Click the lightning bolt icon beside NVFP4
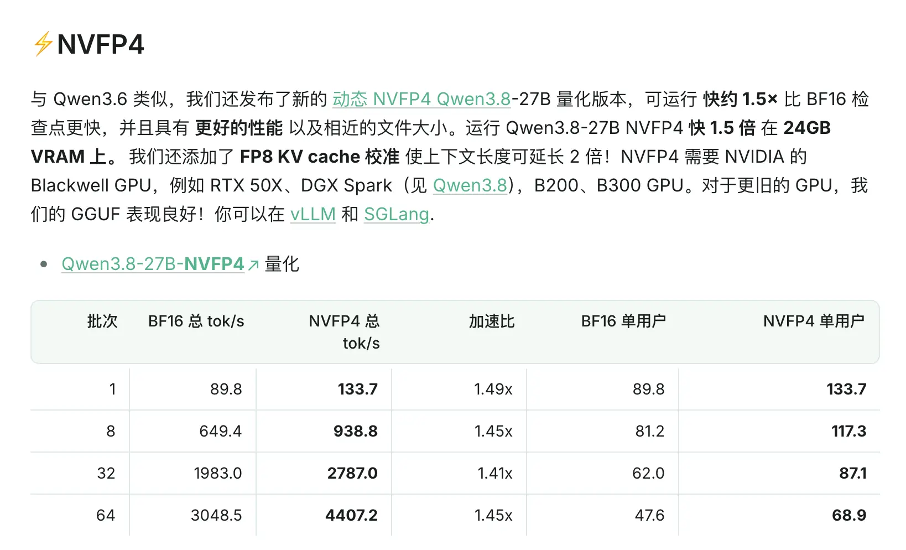Image resolution: width=906 pixels, height=550 pixels. click(x=43, y=44)
